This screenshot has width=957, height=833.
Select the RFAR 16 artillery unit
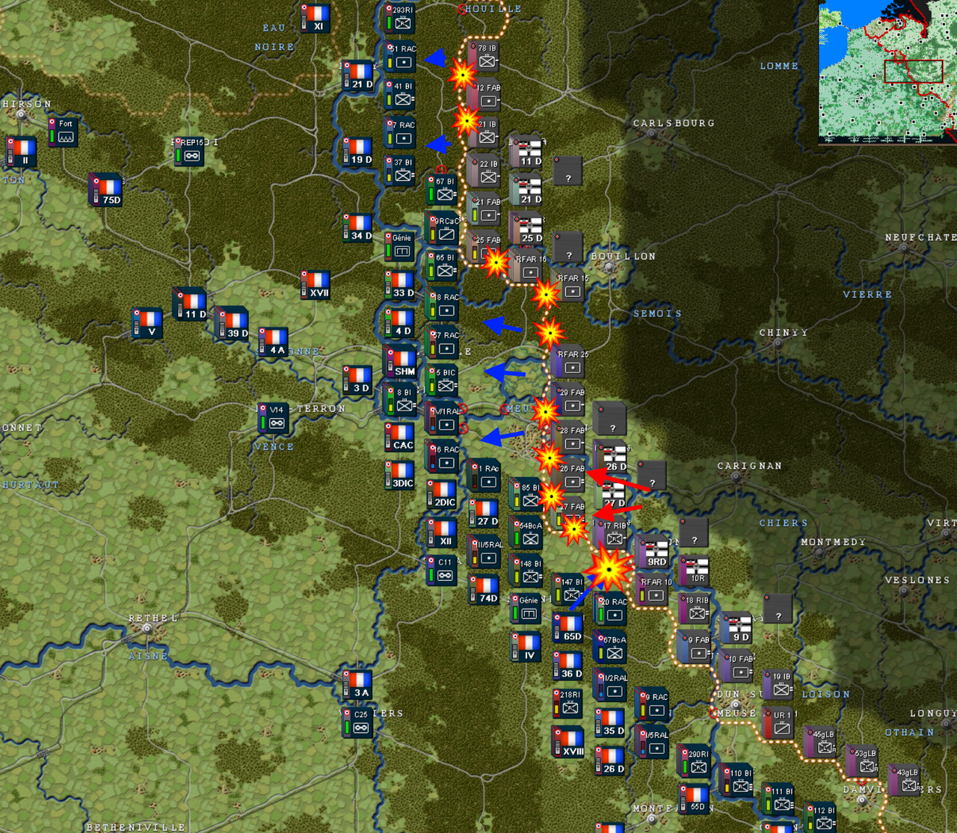coord(527,266)
